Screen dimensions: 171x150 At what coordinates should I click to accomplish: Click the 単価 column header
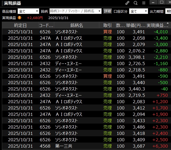(x=135, y=25)
